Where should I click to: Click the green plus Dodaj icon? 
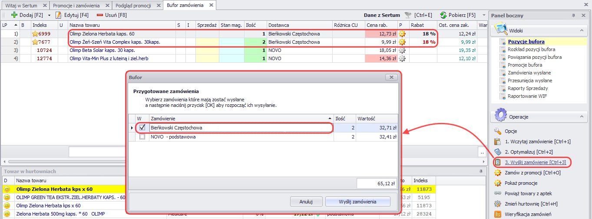(x=14, y=15)
